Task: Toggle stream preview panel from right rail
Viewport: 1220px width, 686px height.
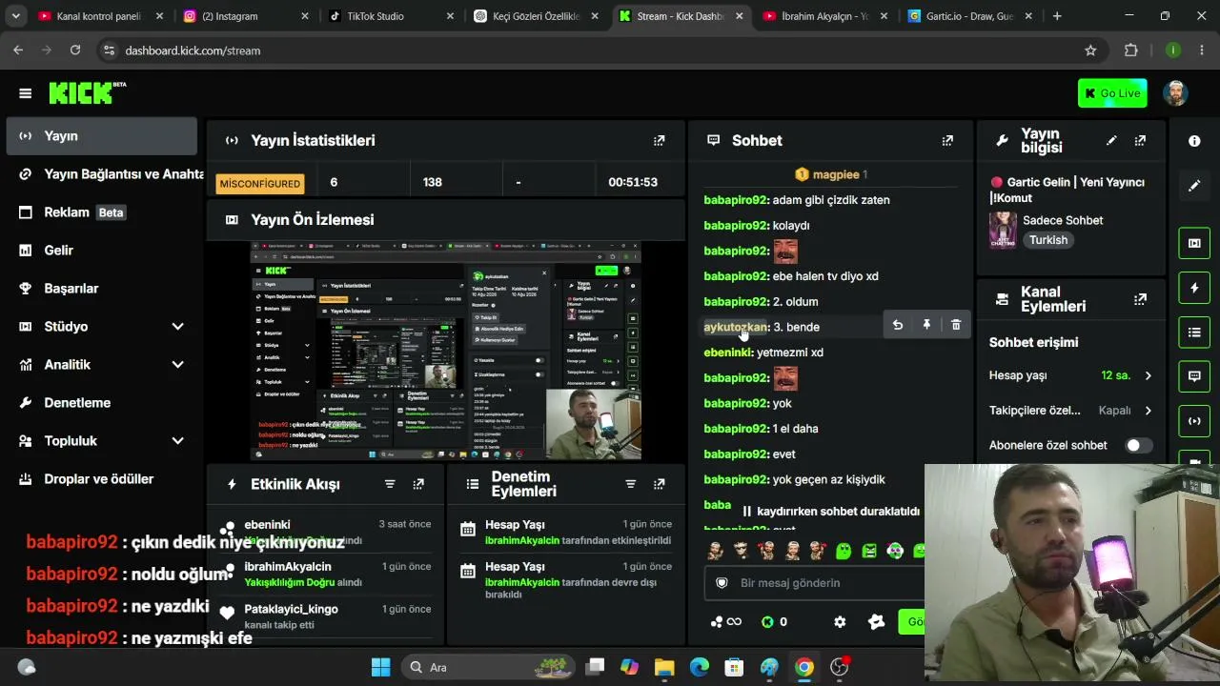Action: coord(1194,243)
